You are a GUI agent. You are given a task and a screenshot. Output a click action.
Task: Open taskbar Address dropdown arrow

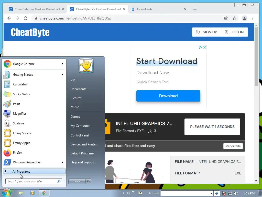pos(211,193)
